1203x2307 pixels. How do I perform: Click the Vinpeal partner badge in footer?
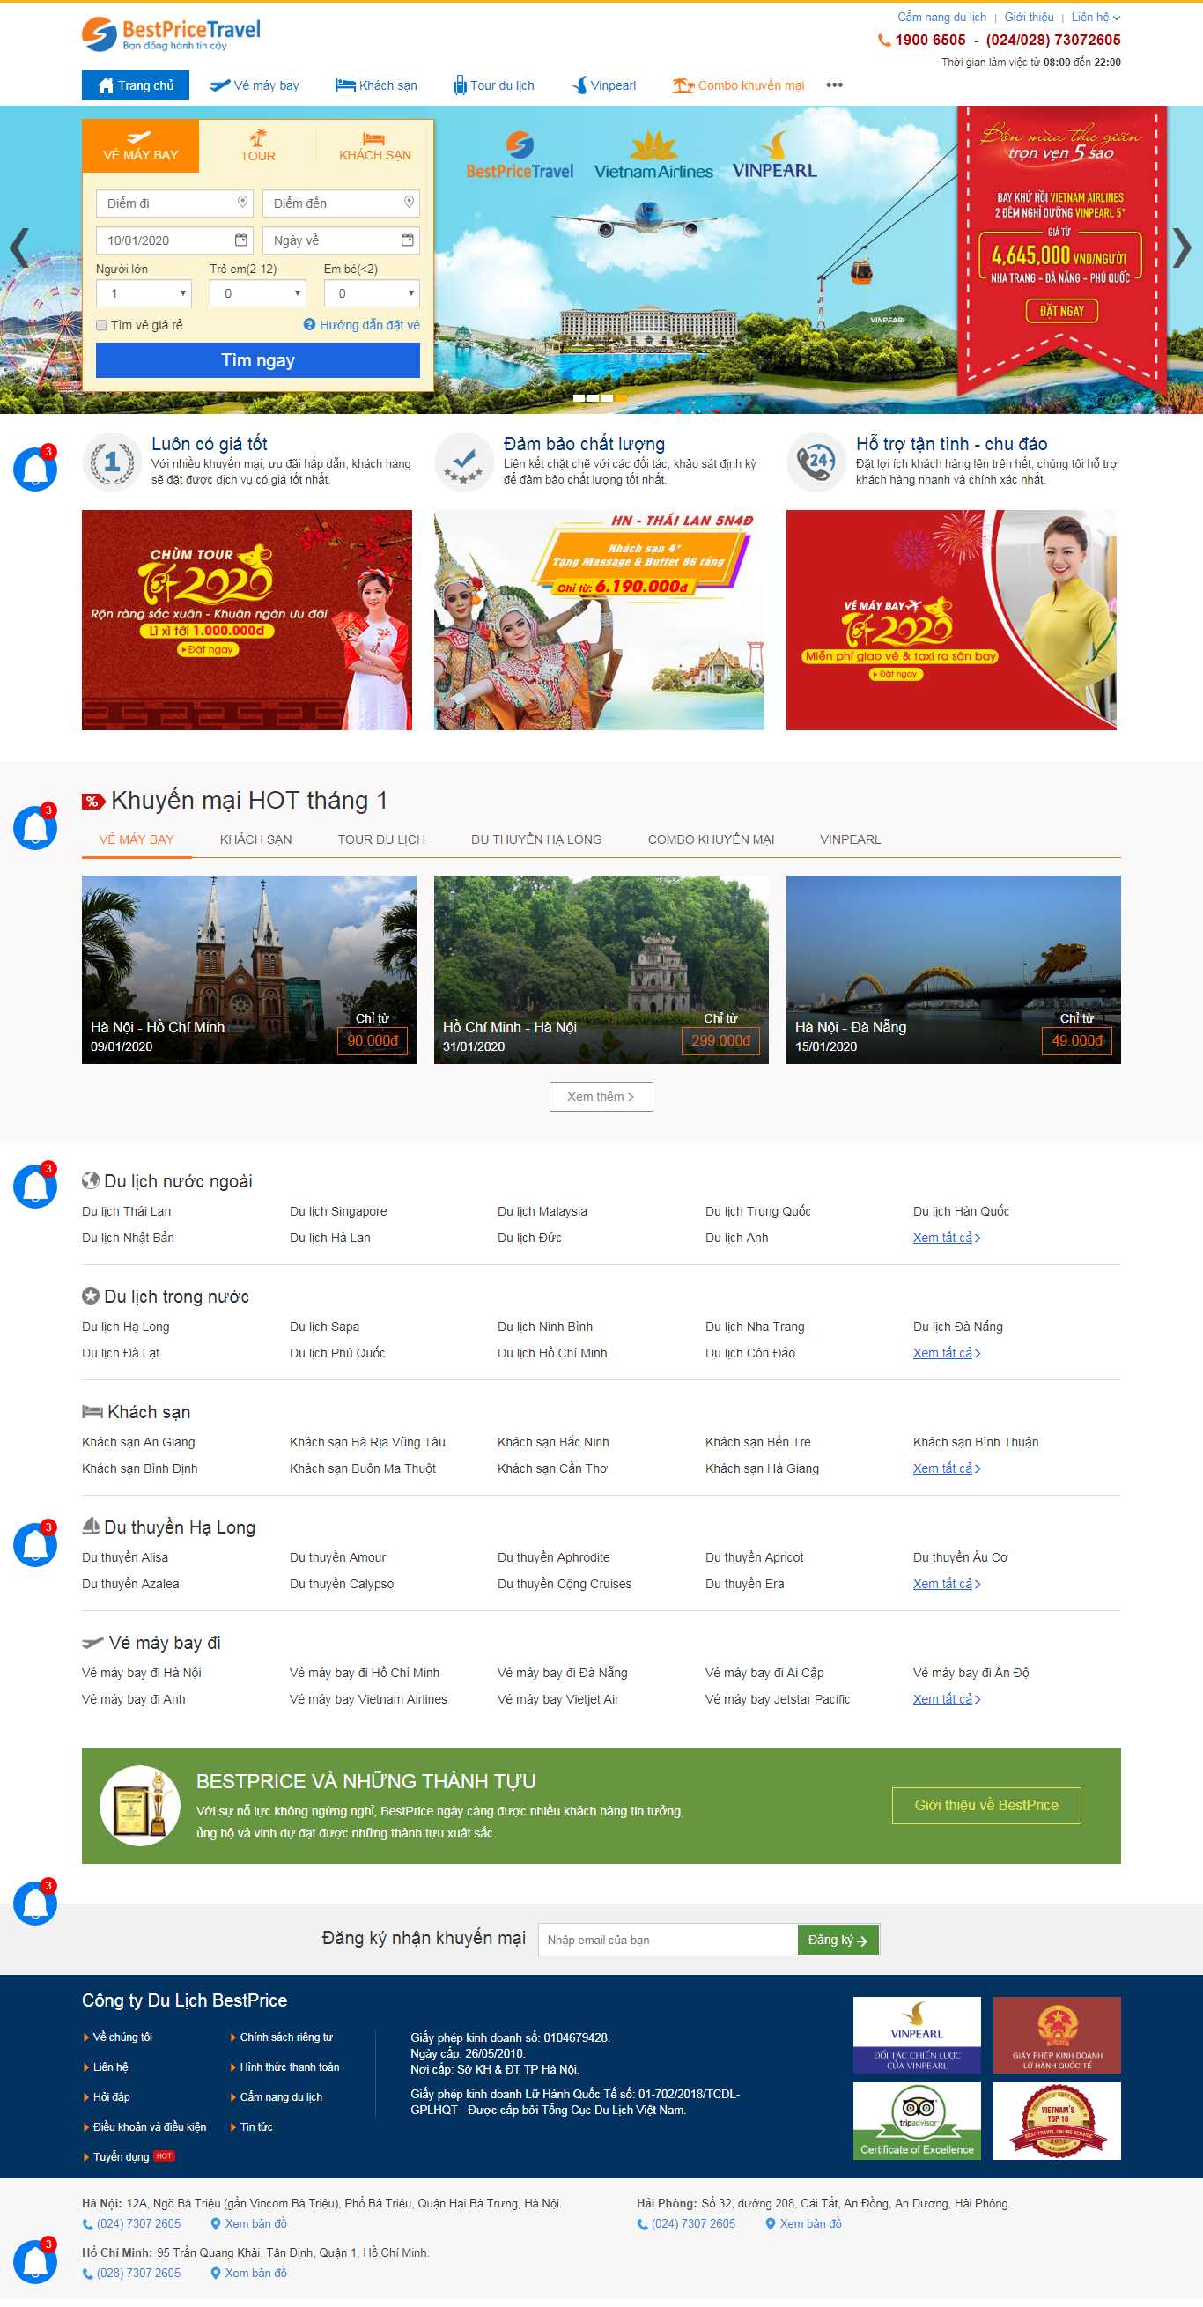pos(917,2035)
